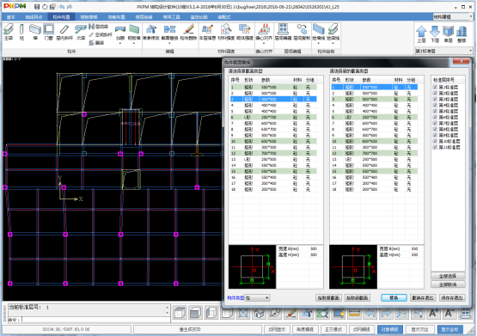
Task: Open the 单参修改 single parameter edit tool
Action: [151, 32]
